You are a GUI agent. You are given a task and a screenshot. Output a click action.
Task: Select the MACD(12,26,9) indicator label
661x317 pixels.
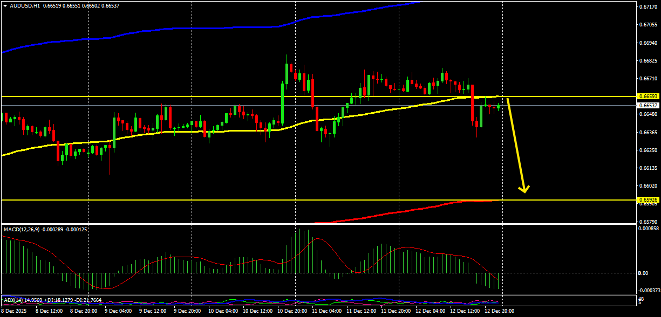pos(21,230)
